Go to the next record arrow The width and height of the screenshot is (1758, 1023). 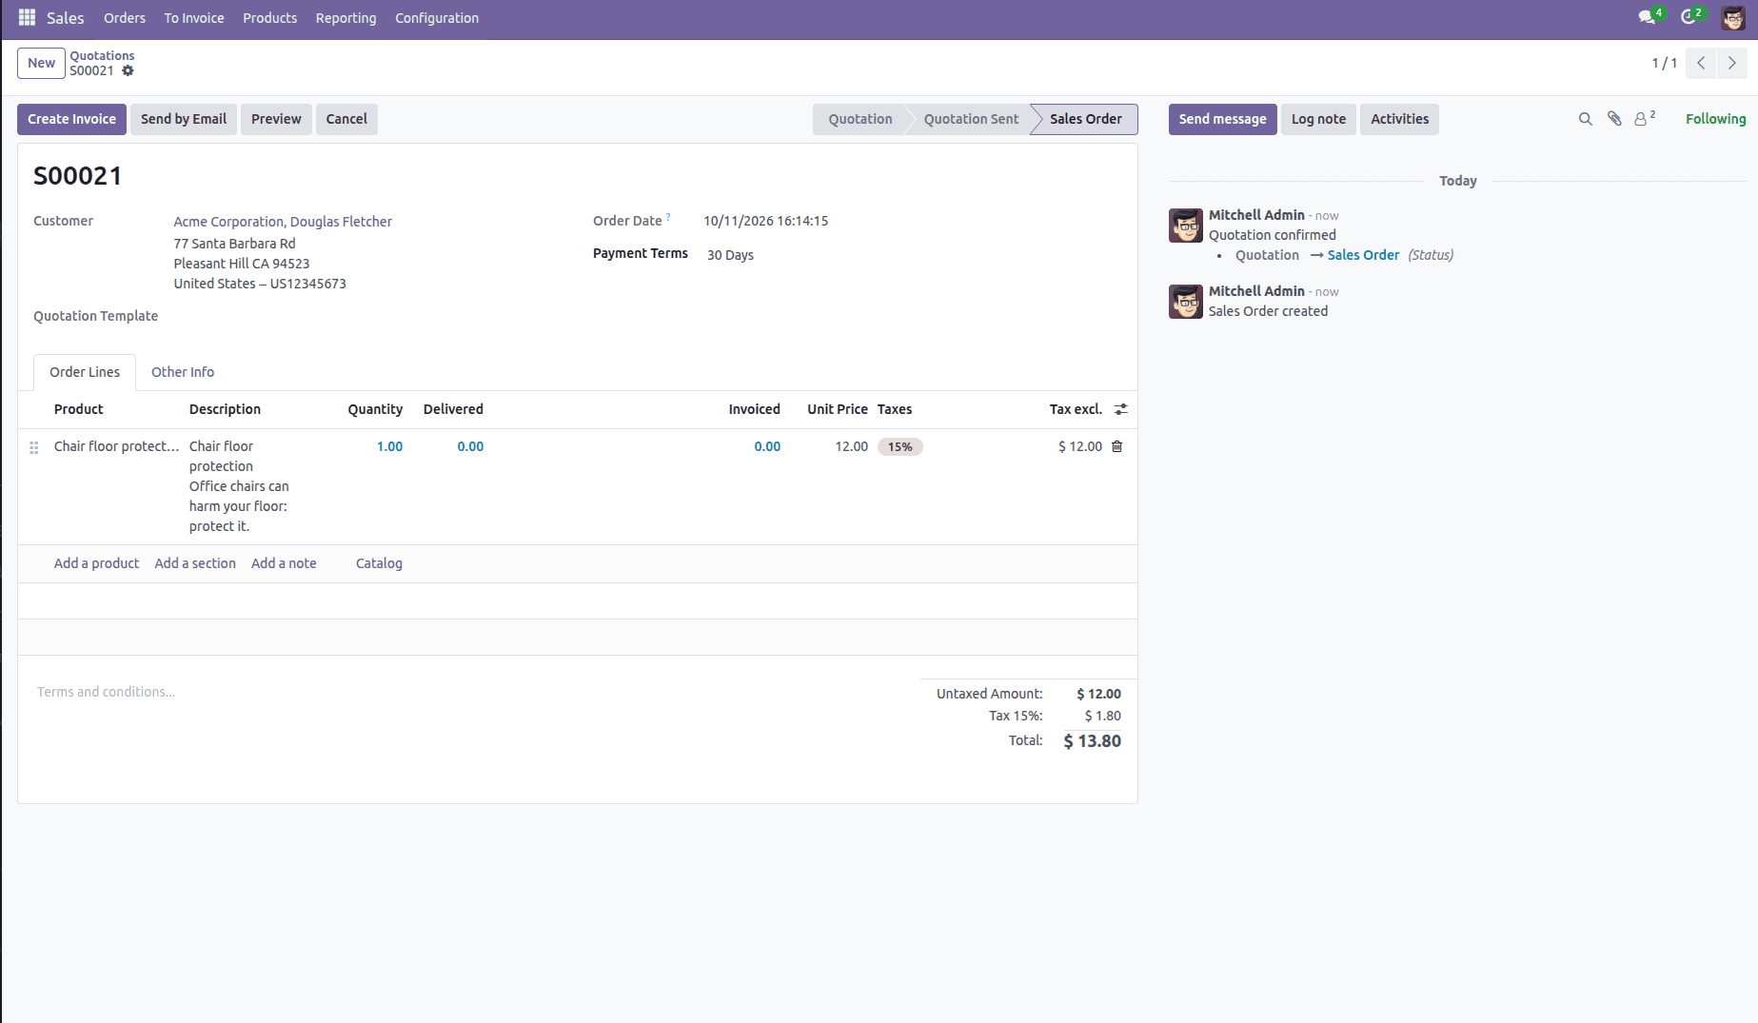pos(1731,63)
